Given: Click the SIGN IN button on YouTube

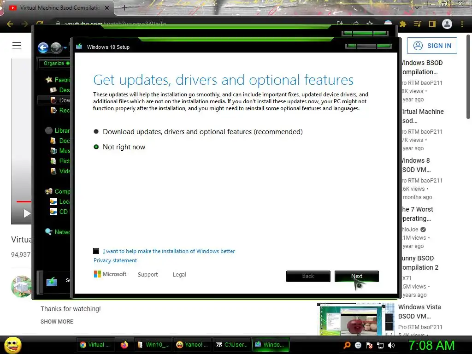Looking at the screenshot, I should pyautogui.click(x=432, y=46).
